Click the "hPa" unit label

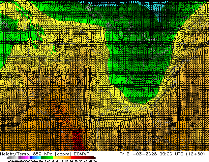coord(48,154)
